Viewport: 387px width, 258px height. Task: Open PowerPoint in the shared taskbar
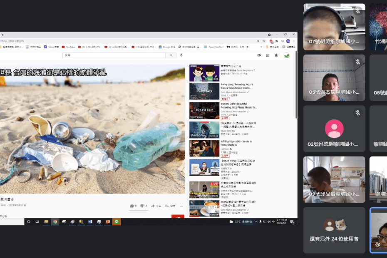[108, 222]
